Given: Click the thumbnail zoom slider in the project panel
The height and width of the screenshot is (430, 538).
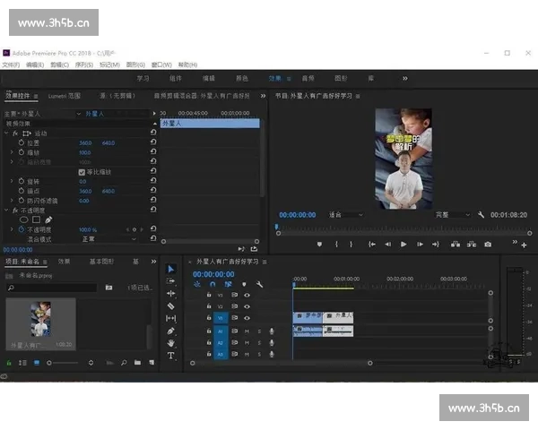Looking at the screenshot, I should pyautogui.click(x=52, y=363).
